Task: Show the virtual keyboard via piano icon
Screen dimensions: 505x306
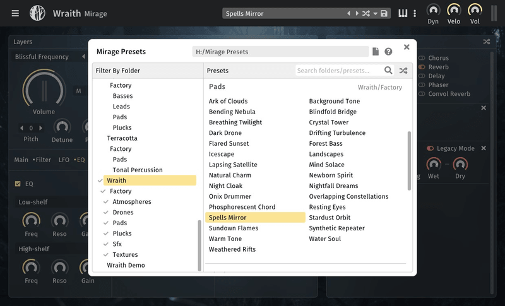Action: coord(403,13)
